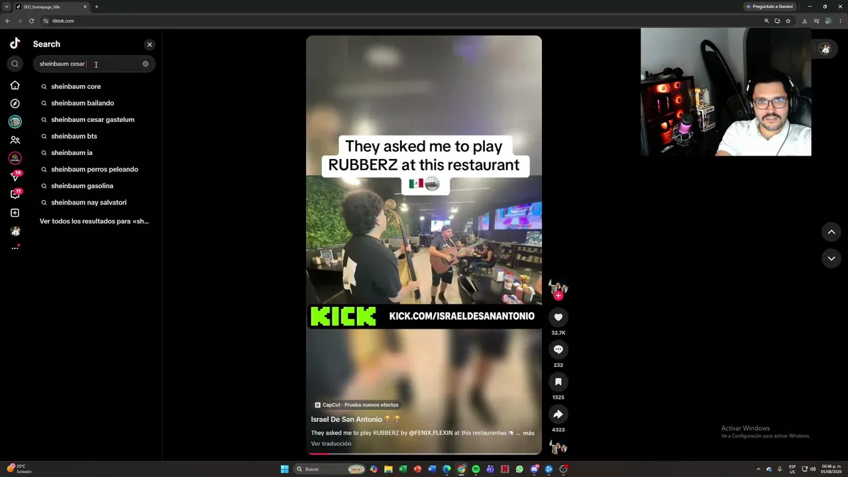Image resolution: width=848 pixels, height=477 pixels.
Task: Select suggestion 'sheinbaum perros peleando'
Action: 94,170
